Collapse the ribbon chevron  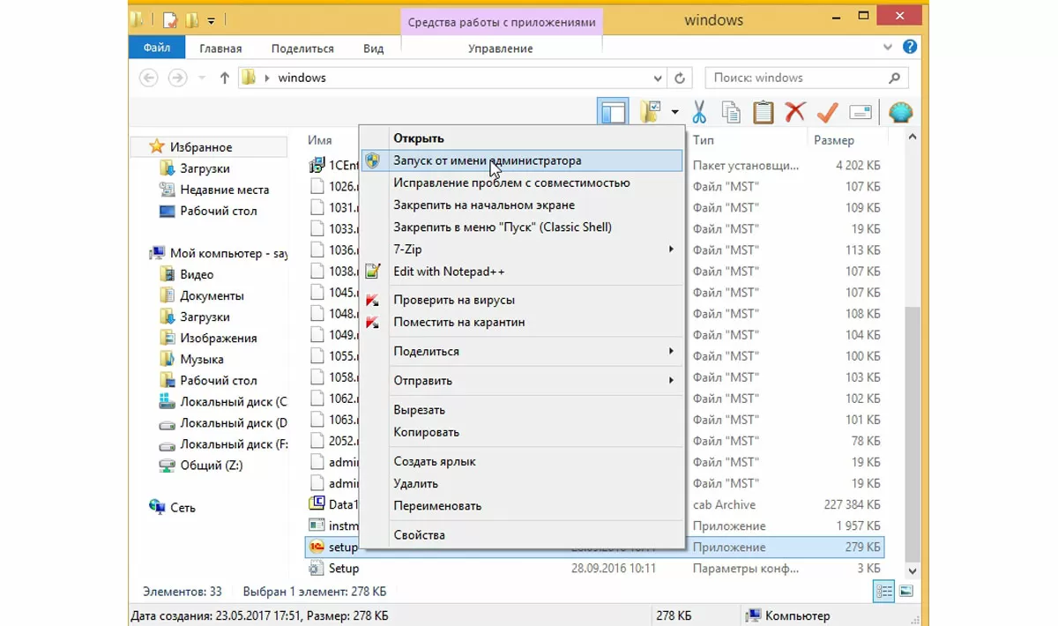point(889,48)
